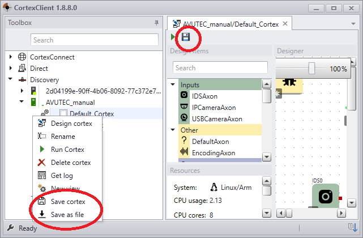Close the AVUTEC_manual/Default_Cortex tab
The width and height of the screenshot is (363, 238).
click(285, 23)
